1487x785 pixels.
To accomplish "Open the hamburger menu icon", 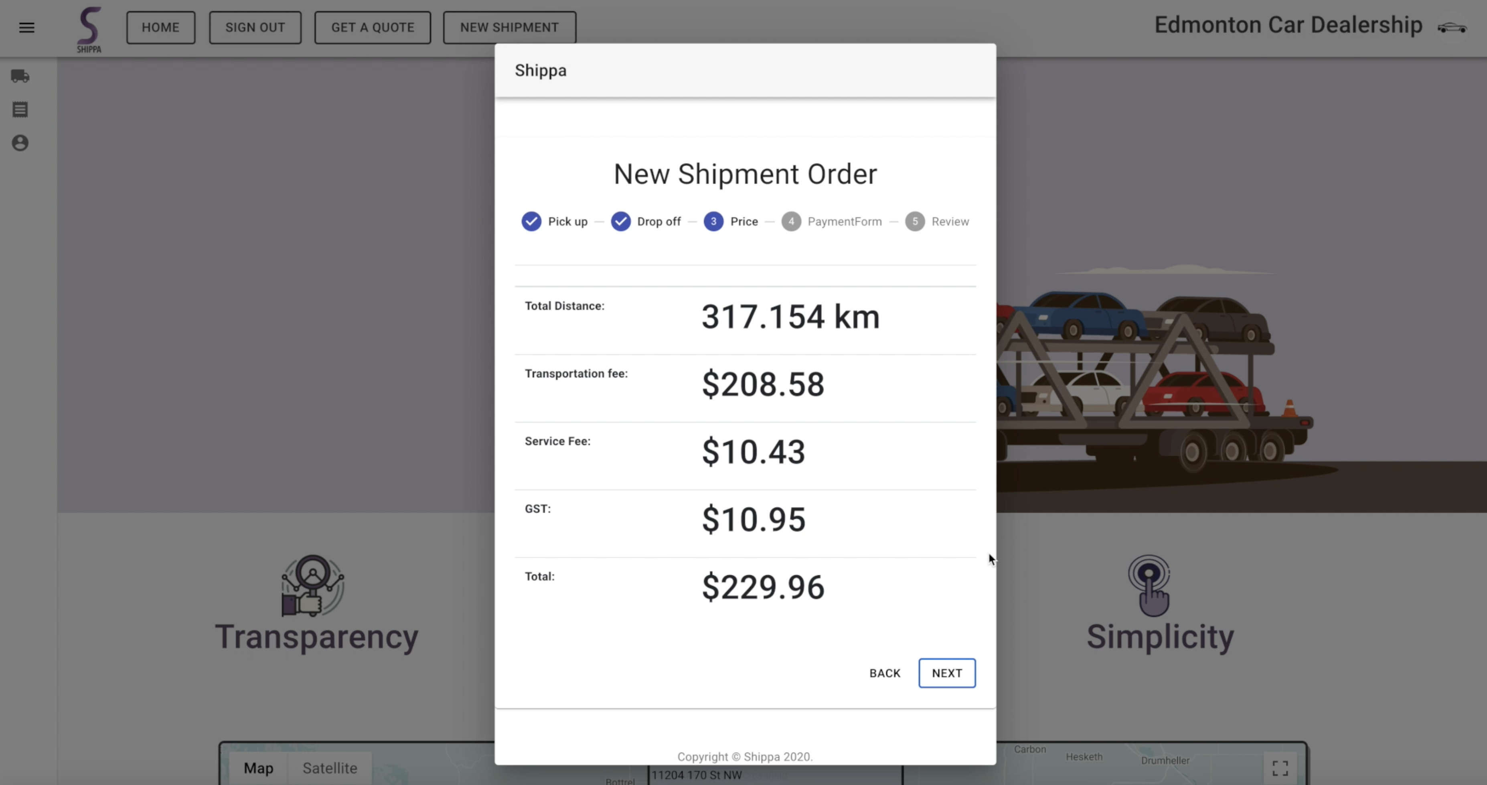I will tap(26, 28).
